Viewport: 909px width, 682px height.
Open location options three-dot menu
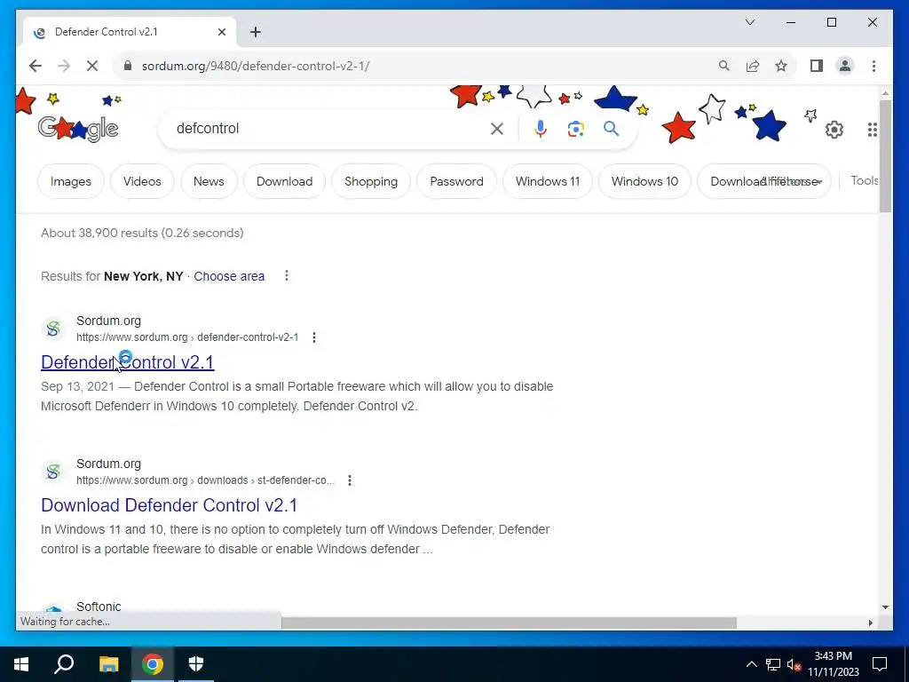pyautogui.click(x=287, y=275)
